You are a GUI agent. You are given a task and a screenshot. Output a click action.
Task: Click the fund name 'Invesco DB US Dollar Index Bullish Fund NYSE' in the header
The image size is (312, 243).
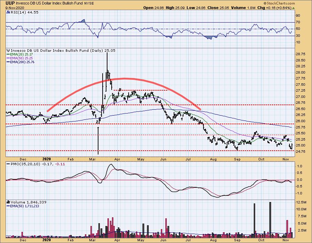[55, 3]
